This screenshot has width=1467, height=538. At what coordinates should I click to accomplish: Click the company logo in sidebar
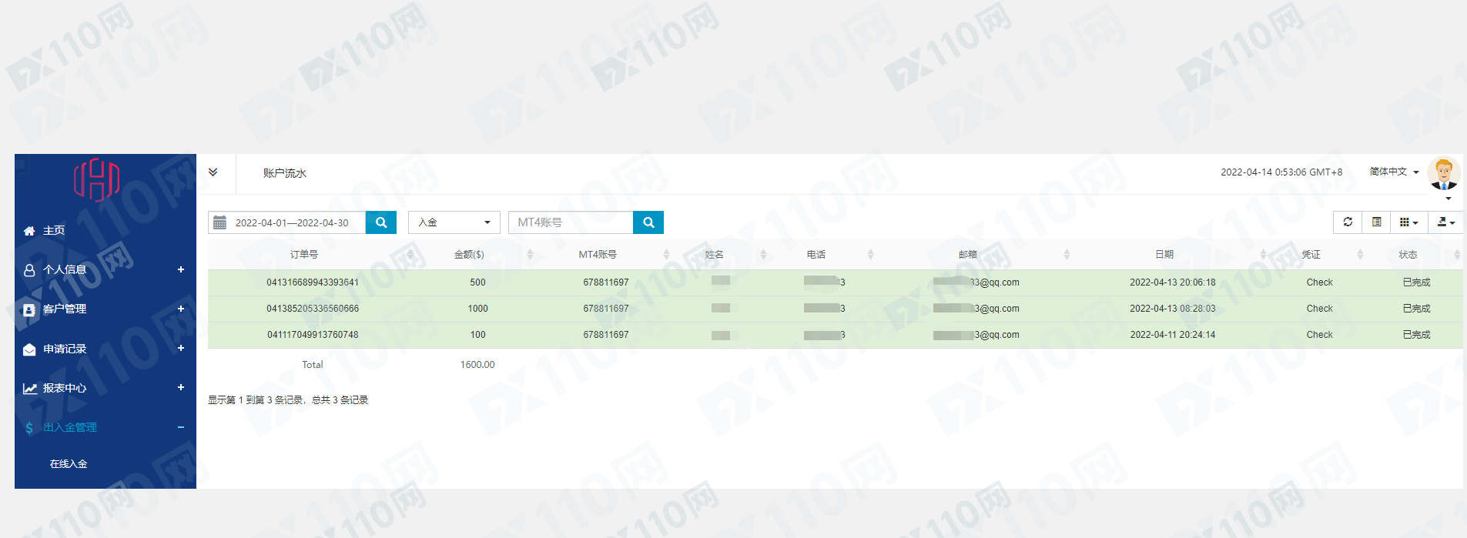point(97,179)
